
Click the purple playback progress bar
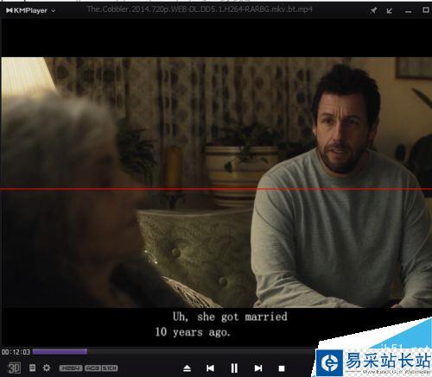(x=60, y=351)
